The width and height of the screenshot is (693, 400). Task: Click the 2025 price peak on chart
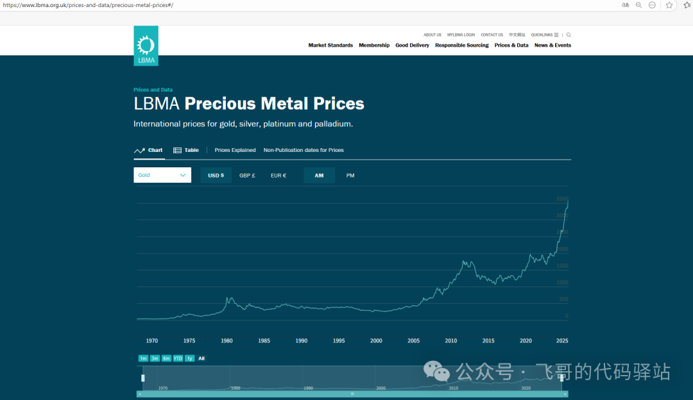[567, 201]
